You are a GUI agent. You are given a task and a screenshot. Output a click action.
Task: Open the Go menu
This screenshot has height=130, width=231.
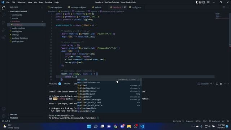click(35, 3)
